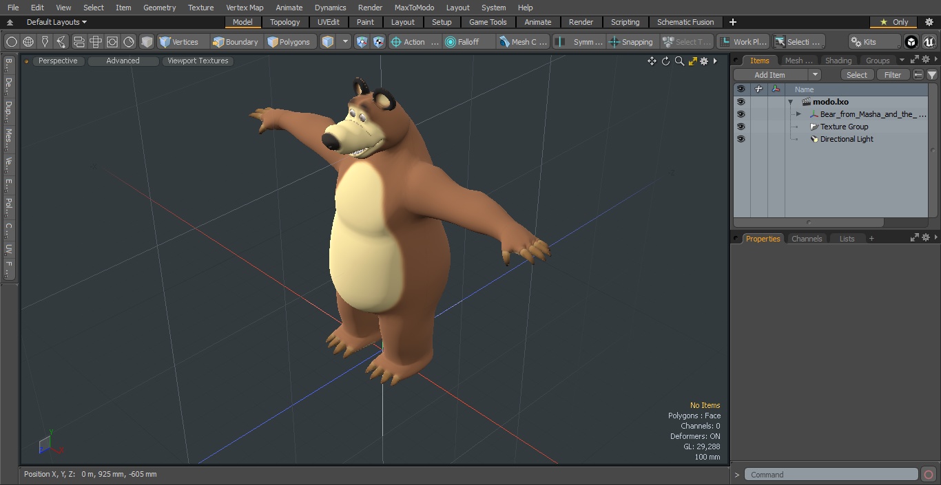Open Perspective view type dropdown
941x485 pixels.
point(58,61)
